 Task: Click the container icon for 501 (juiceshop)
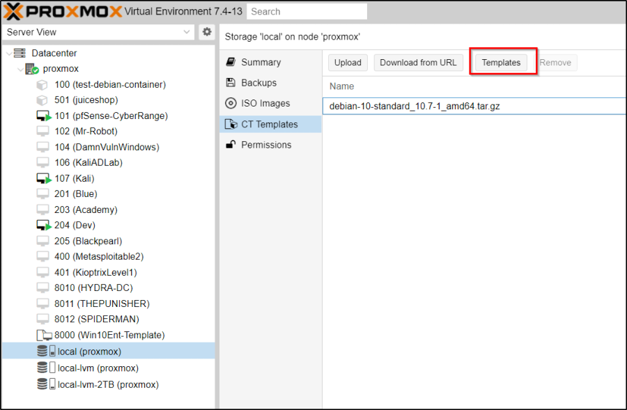coord(42,100)
